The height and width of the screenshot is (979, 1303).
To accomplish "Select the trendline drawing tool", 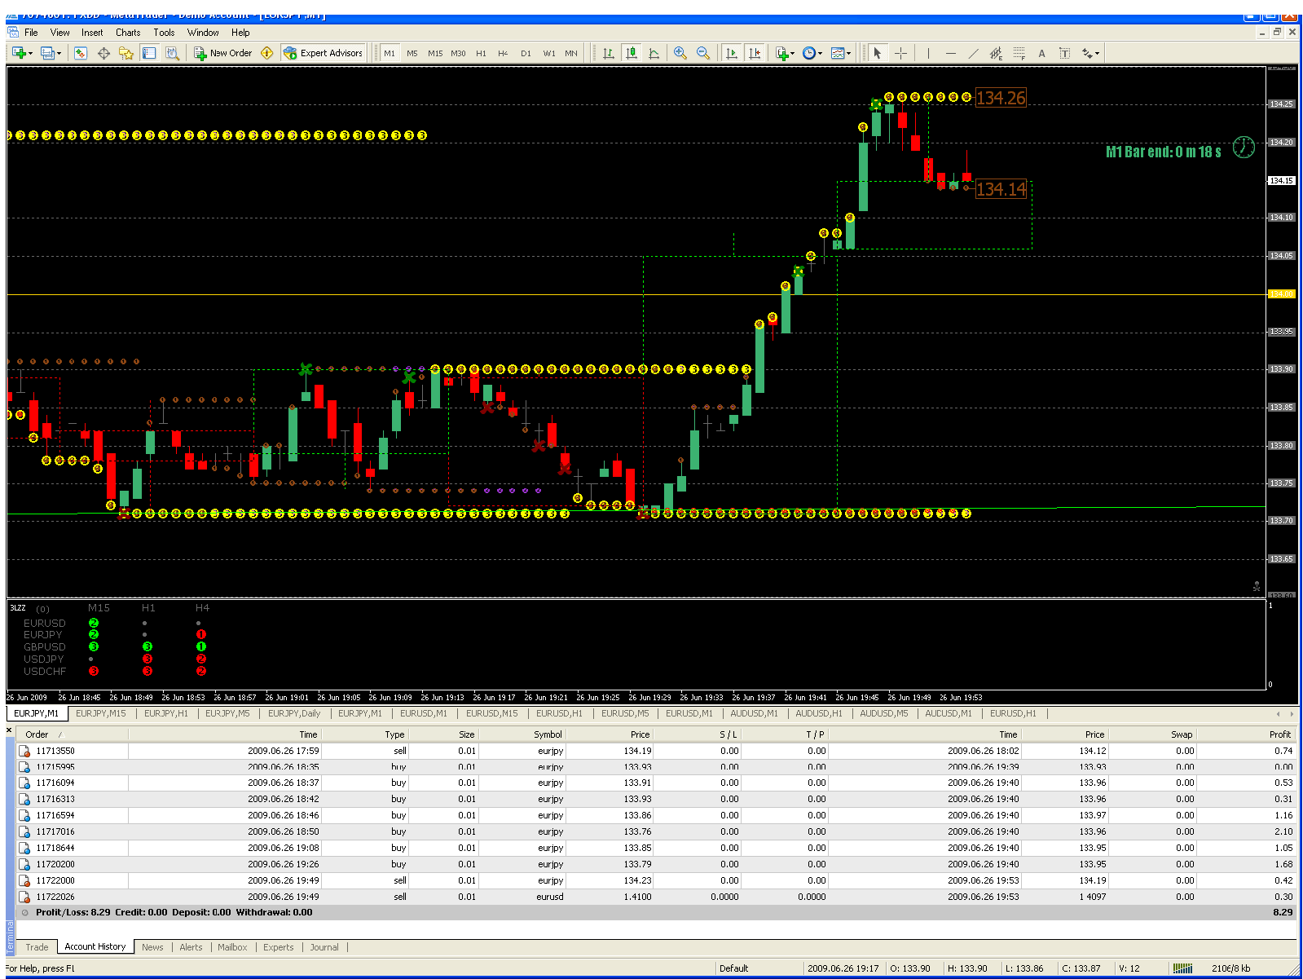I will 973,53.
